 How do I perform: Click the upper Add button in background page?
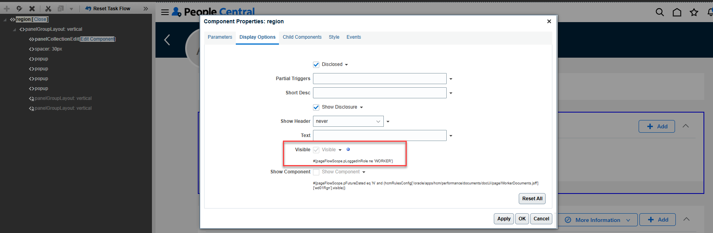click(657, 126)
